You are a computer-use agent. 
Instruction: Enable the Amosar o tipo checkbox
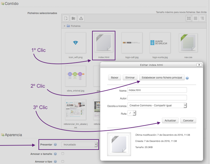point(63,161)
